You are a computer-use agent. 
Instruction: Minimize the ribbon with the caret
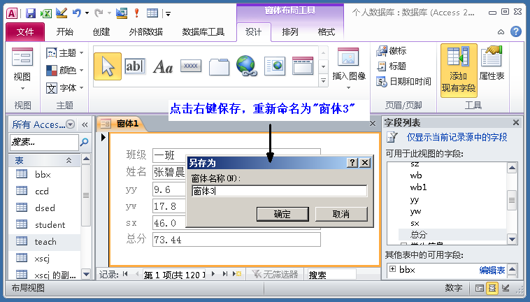501,32
